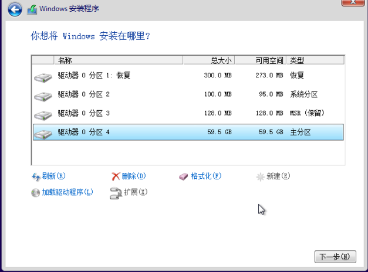368x272 pixels.
Task: Select row 驱动器 0 分区 2
Action: coord(188,94)
